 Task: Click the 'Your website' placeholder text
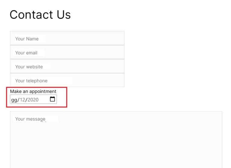[x=29, y=67]
